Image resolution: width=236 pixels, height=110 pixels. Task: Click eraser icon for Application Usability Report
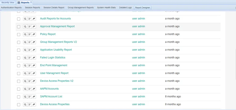(x=34, y=50)
